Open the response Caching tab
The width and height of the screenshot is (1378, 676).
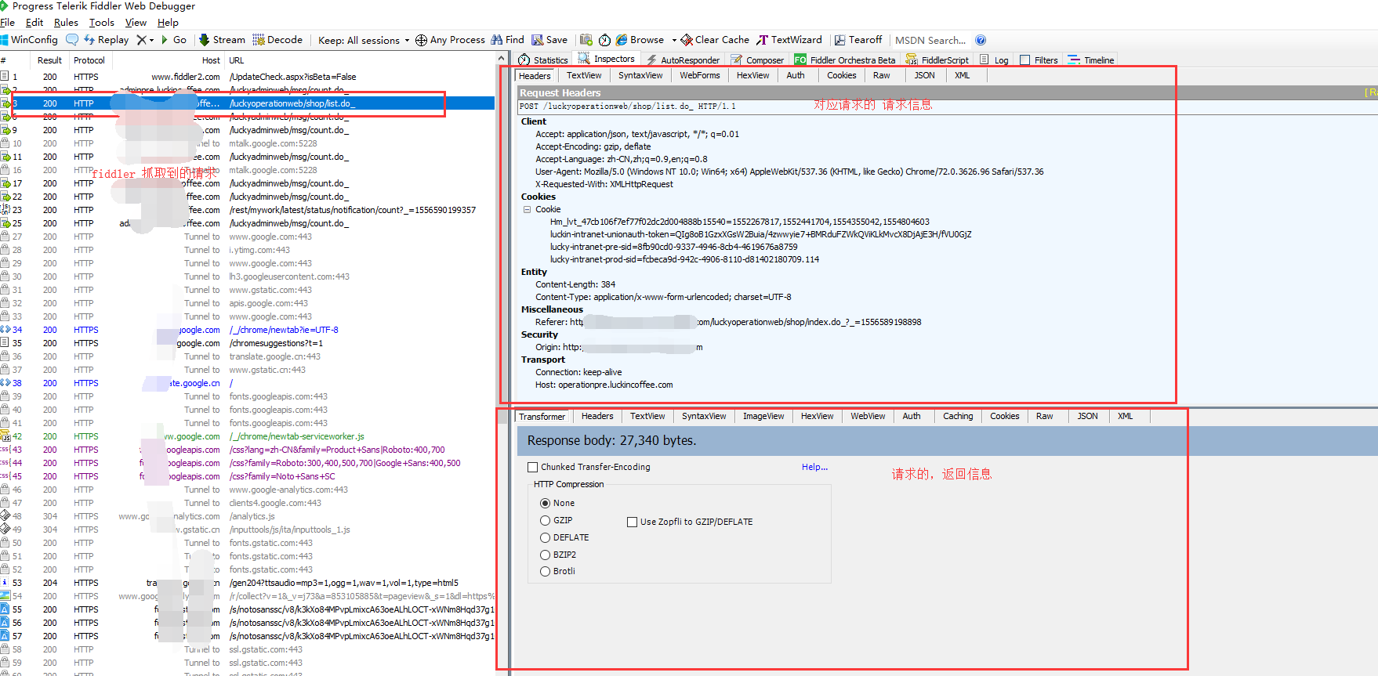[958, 416]
